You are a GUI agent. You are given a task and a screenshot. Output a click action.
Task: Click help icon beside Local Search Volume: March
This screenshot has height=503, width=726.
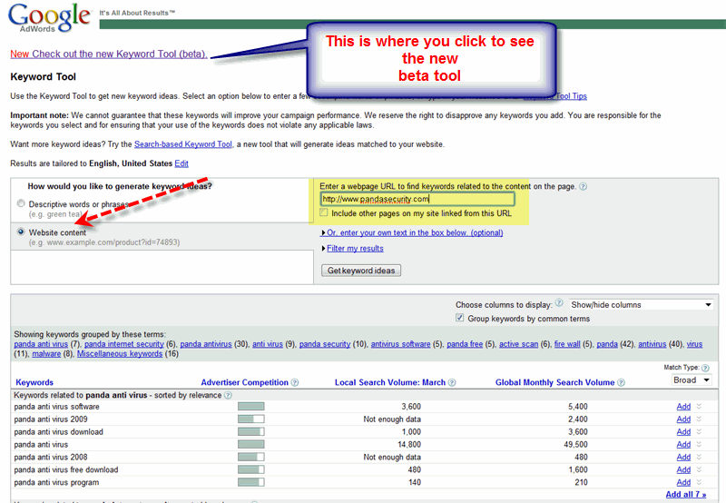pos(452,382)
